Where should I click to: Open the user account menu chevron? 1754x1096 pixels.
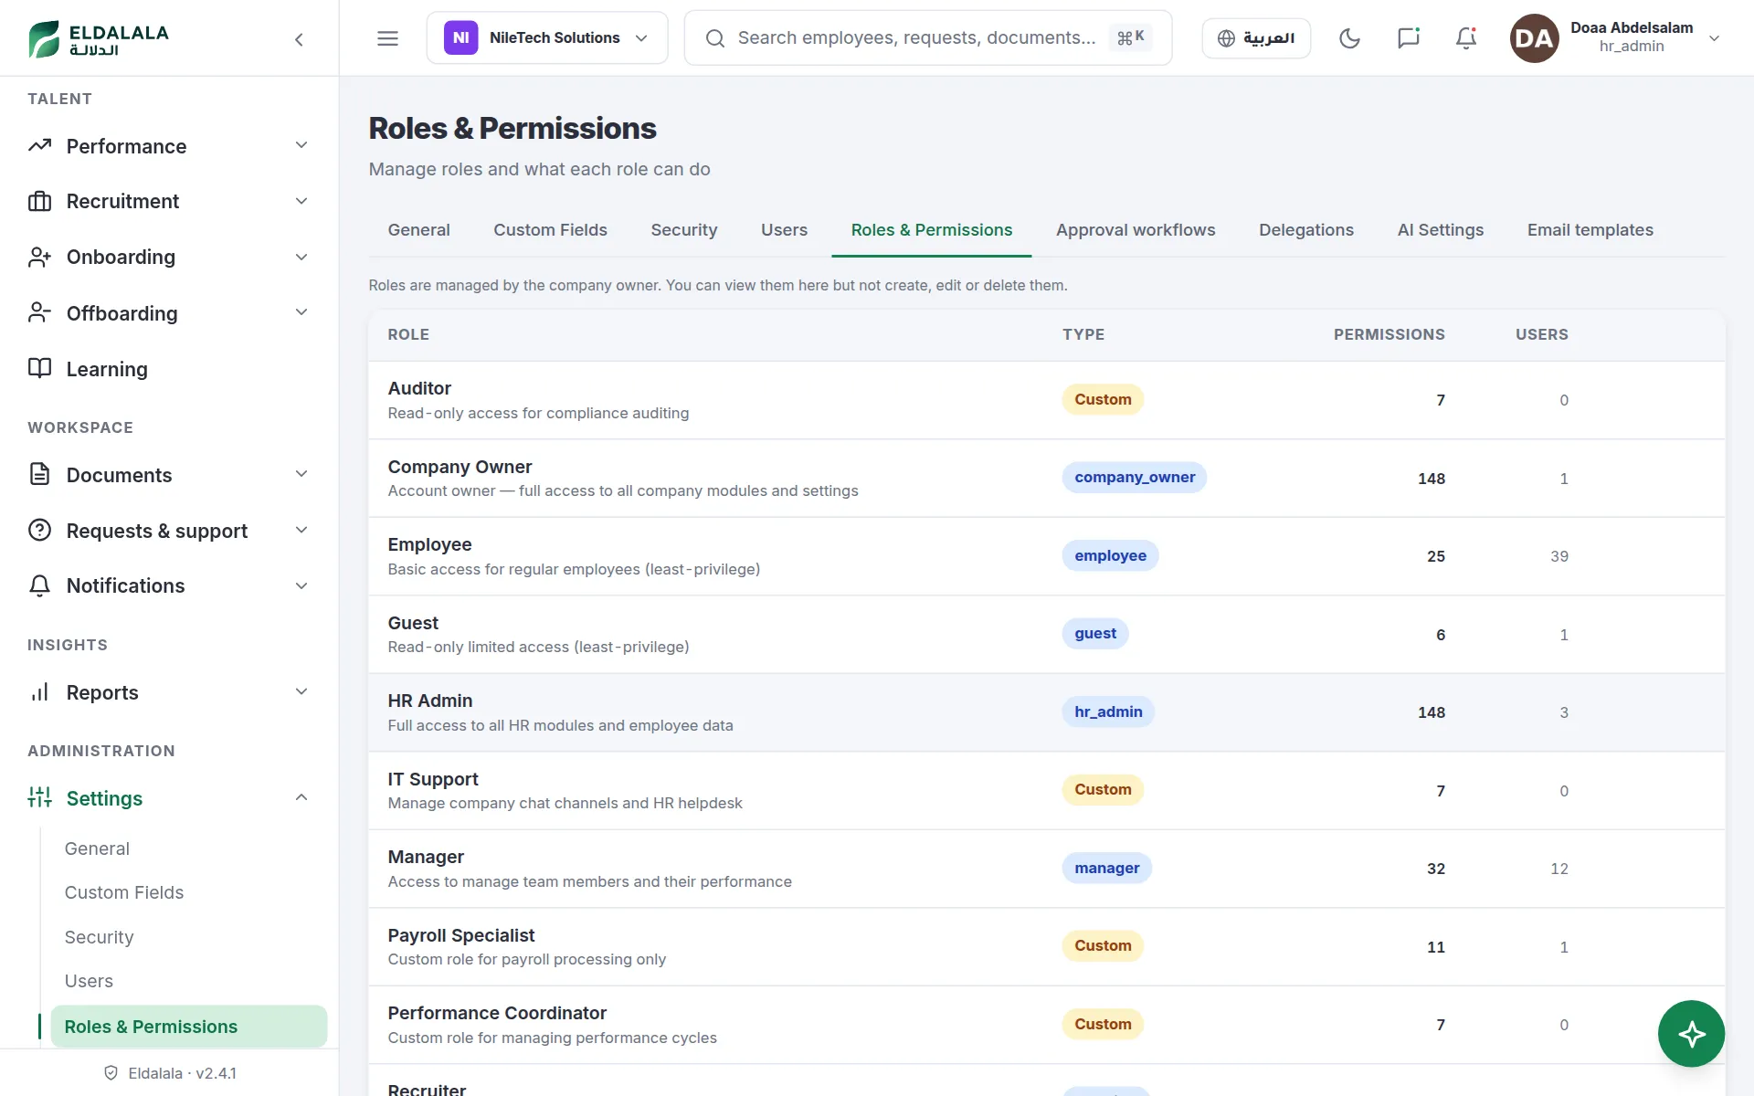(1714, 38)
